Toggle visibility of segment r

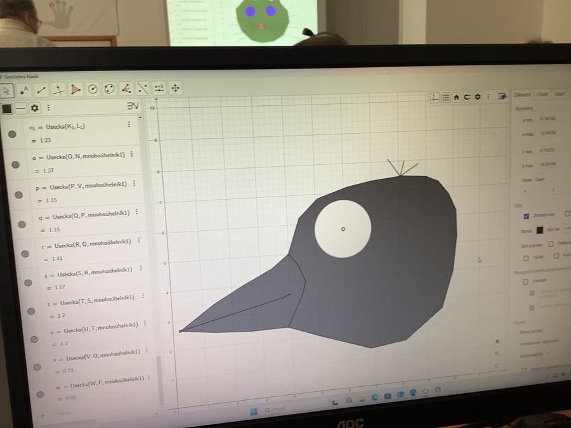coord(25,254)
